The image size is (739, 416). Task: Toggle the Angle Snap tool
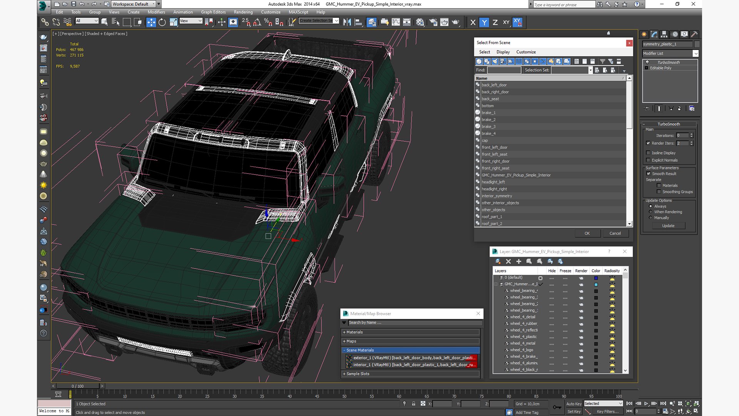(257, 22)
